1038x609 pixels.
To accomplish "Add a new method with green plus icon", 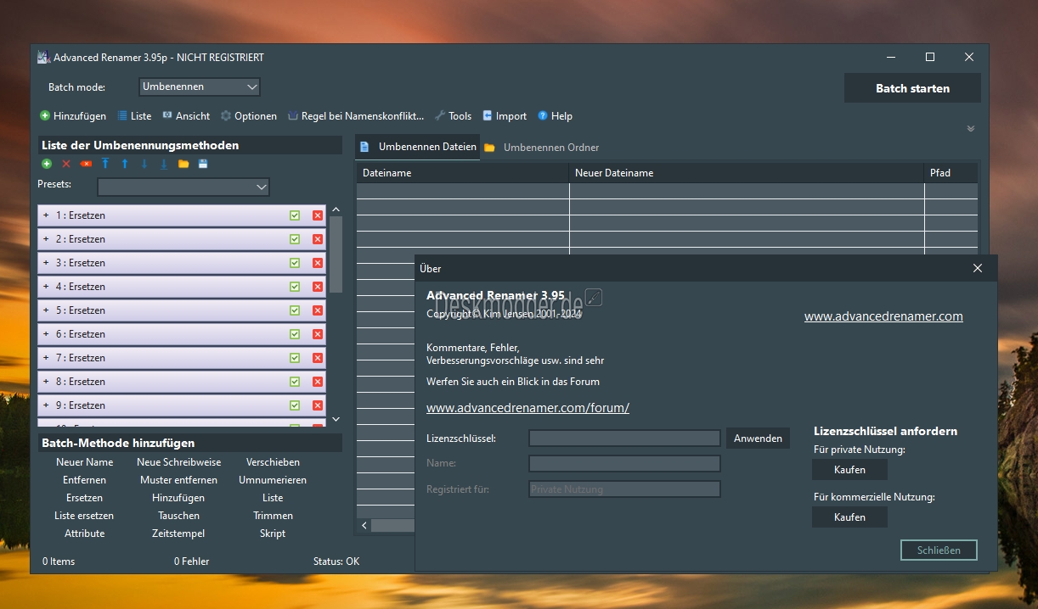I will (47, 164).
